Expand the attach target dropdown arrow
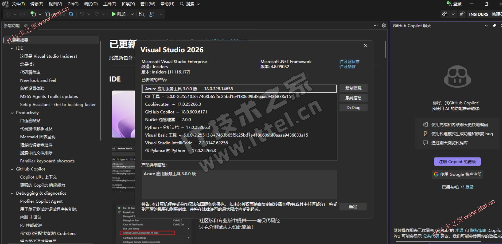Viewport: 502px width, 244px height. pyautogui.click(x=132, y=14)
